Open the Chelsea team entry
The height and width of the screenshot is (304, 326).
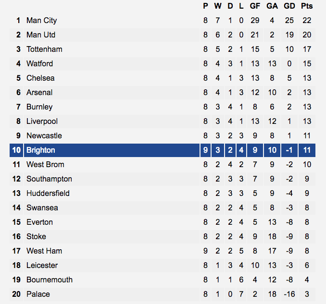pos(40,78)
